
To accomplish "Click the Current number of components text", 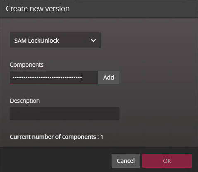I will (57, 137).
